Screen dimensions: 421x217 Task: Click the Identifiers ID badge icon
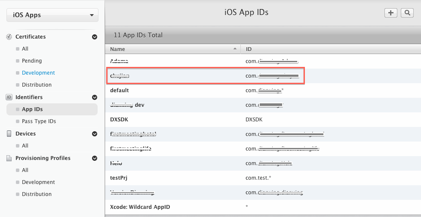[x=9, y=97]
